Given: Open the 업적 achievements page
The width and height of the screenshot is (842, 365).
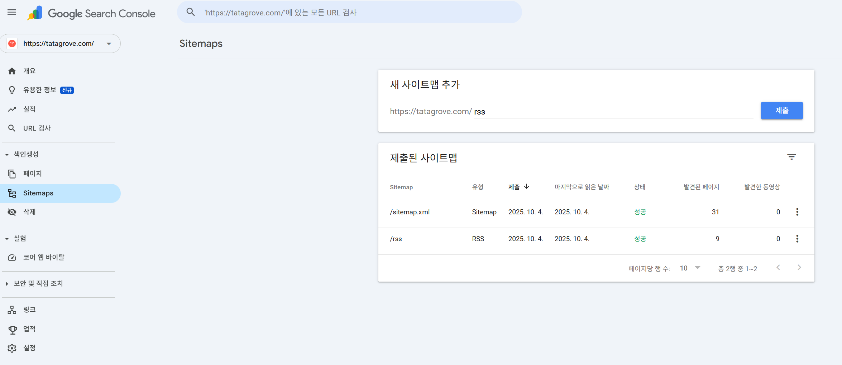Looking at the screenshot, I should pyautogui.click(x=29, y=329).
